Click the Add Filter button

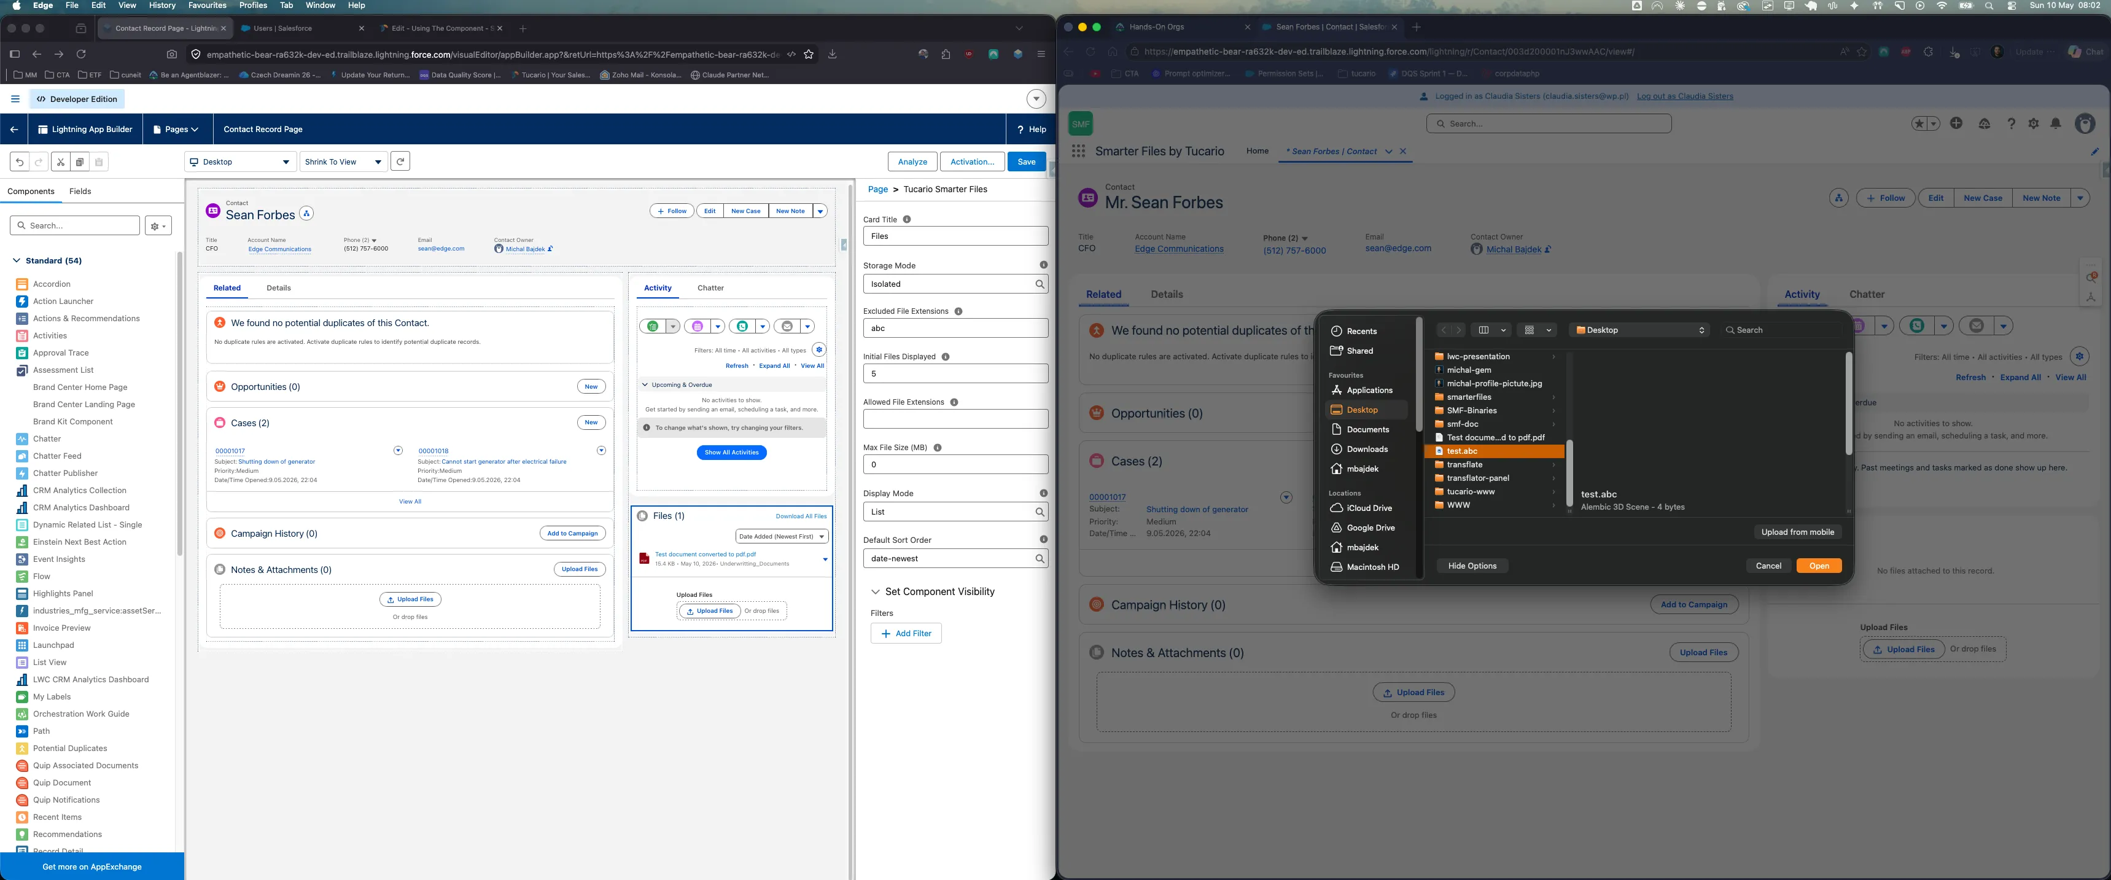(906, 633)
